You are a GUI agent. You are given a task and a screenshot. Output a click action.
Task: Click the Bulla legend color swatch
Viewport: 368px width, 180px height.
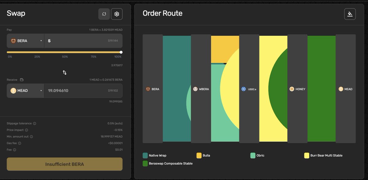tap(199, 156)
